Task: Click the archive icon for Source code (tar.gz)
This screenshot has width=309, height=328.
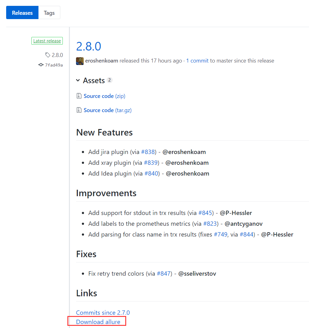Action: 79,110
